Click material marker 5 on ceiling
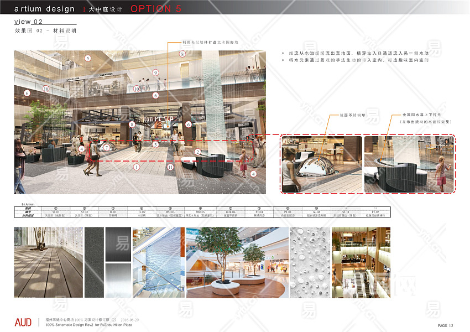This screenshot has width=470, height=332. point(87,58)
